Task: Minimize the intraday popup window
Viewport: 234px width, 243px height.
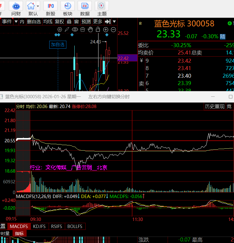Action: (213, 97)
